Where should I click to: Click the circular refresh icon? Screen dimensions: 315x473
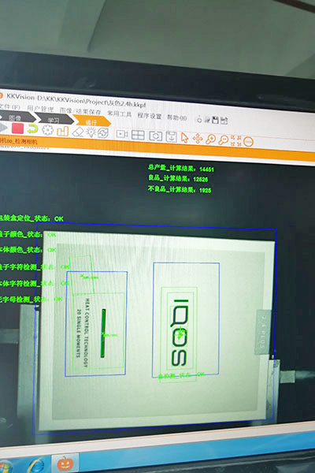click(x=103, y=133)
